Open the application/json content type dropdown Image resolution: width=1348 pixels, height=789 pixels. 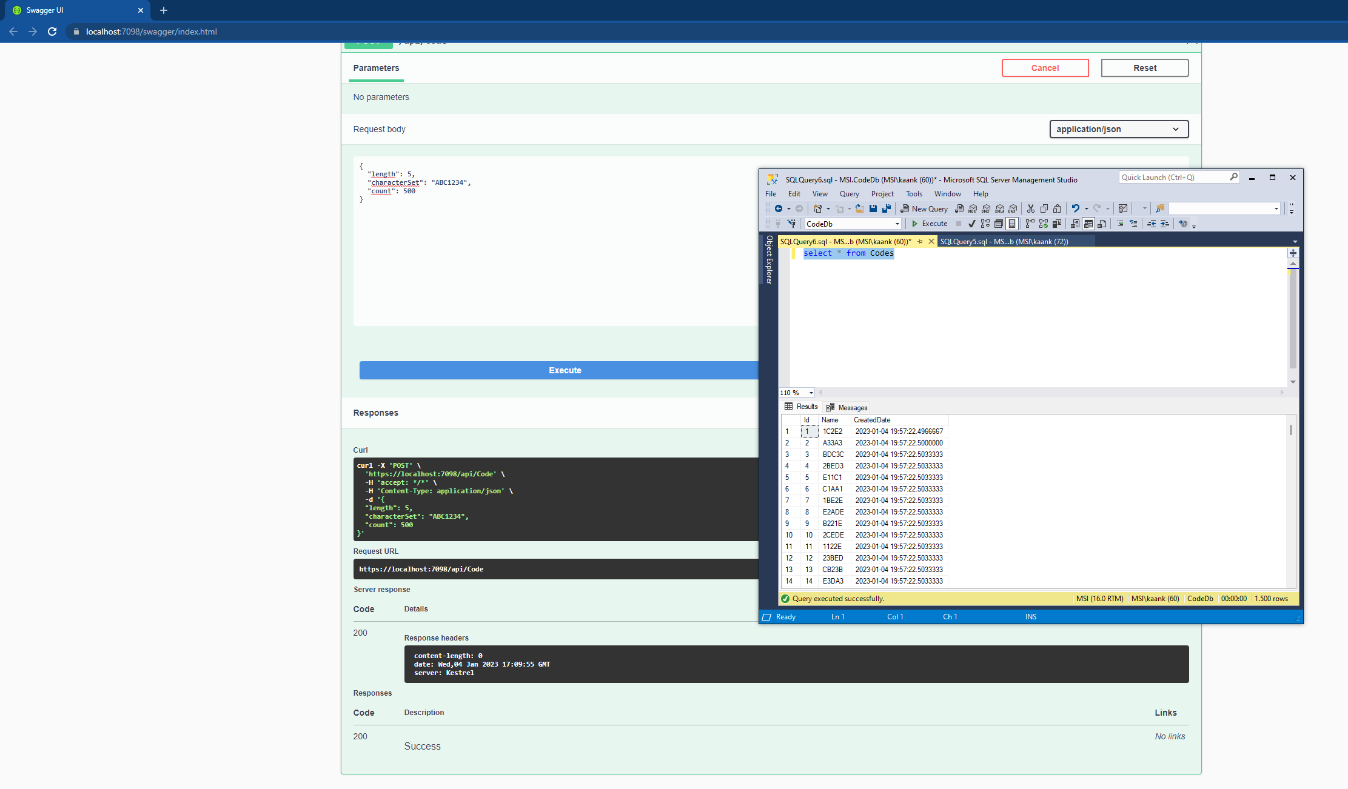(1119, 129)
